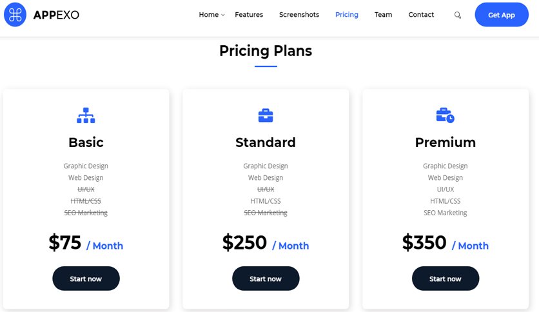Image resolution: width=539 pixels, height=312 pixels.
Task: Open the search magnifier icon
Action: pos(458,15)
